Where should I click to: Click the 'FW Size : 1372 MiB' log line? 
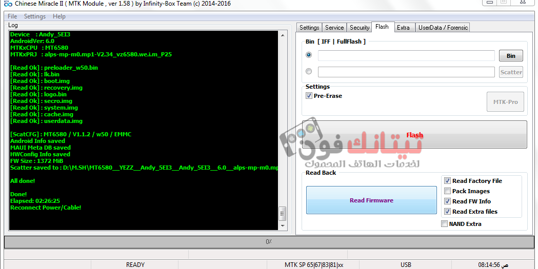tap(37, 161)
